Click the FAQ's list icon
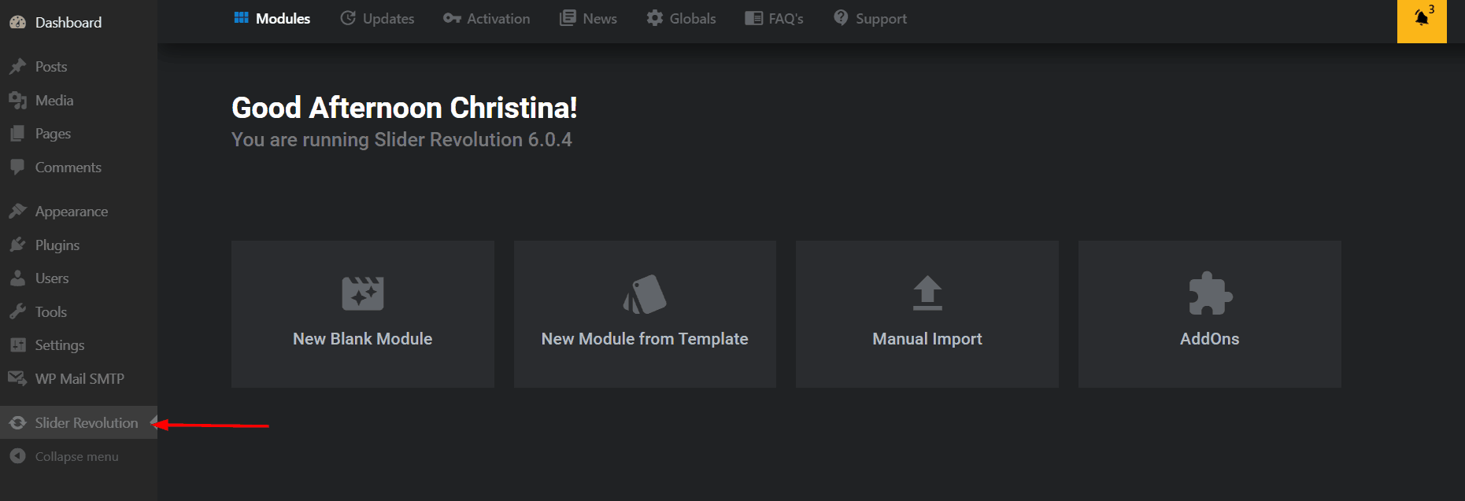Viewport: 1465px width, 501px height. tap(754, 18)
